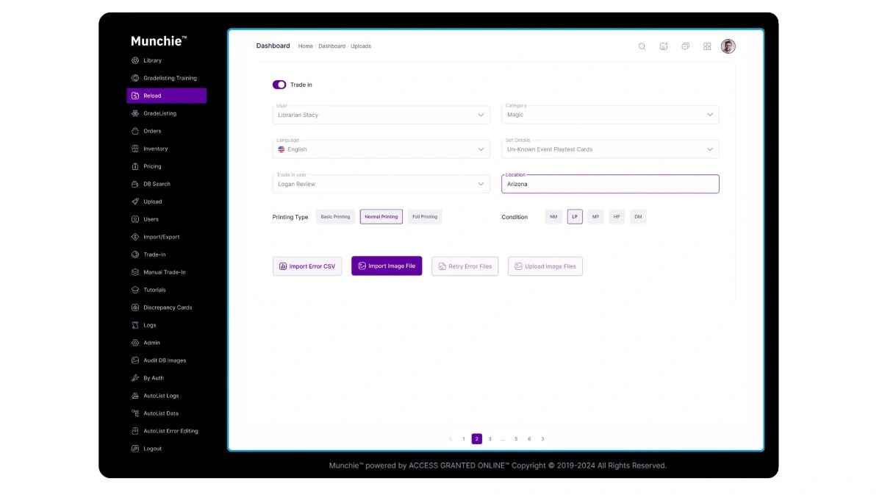Select the Foil Printing tab
The height and width of the screenshot is (495, 882).
click(425, 216)
